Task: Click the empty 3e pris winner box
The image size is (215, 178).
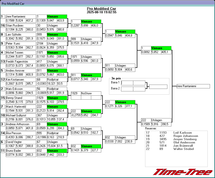Action: [x=158, y=87]
